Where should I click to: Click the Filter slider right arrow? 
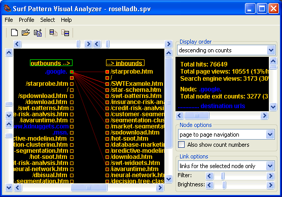[x=270, y=176]
